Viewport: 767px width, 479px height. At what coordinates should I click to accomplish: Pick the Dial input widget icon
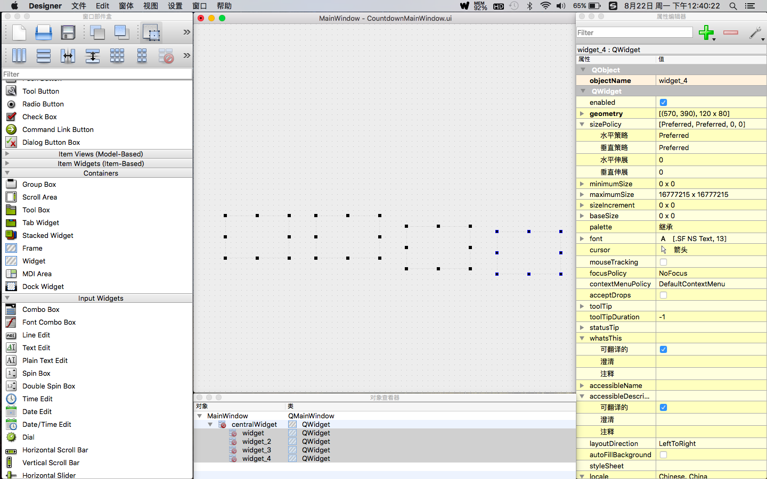pyautogui.click(x=11, y=437)
